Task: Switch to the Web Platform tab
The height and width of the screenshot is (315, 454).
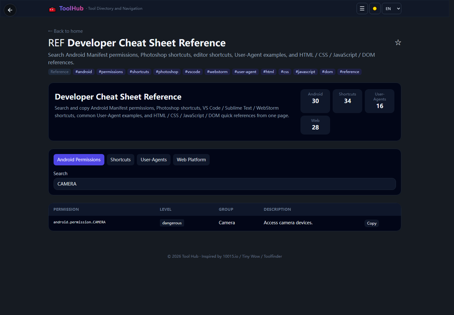Action: coord(191,160)
